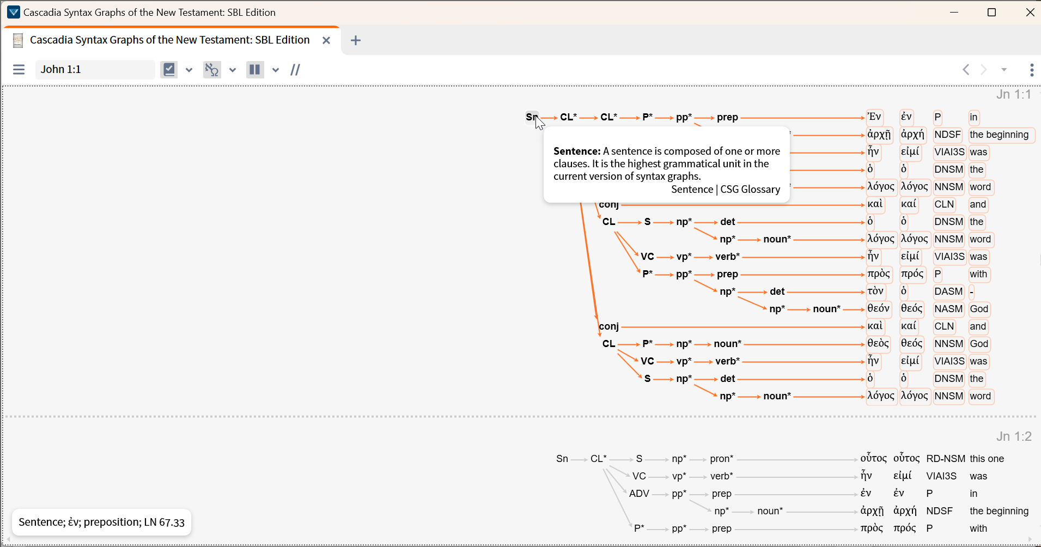The width and height of the screenshot is (1041, 547).
Task: Click the NDSF code in John 1:2
Action: coord(940,511)
